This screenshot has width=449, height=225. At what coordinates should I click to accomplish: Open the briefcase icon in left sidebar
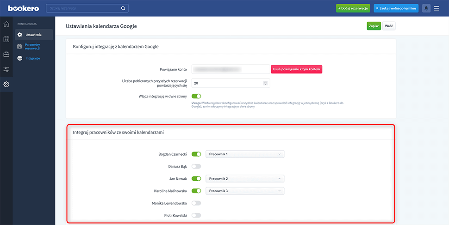(x=6, y=55)
